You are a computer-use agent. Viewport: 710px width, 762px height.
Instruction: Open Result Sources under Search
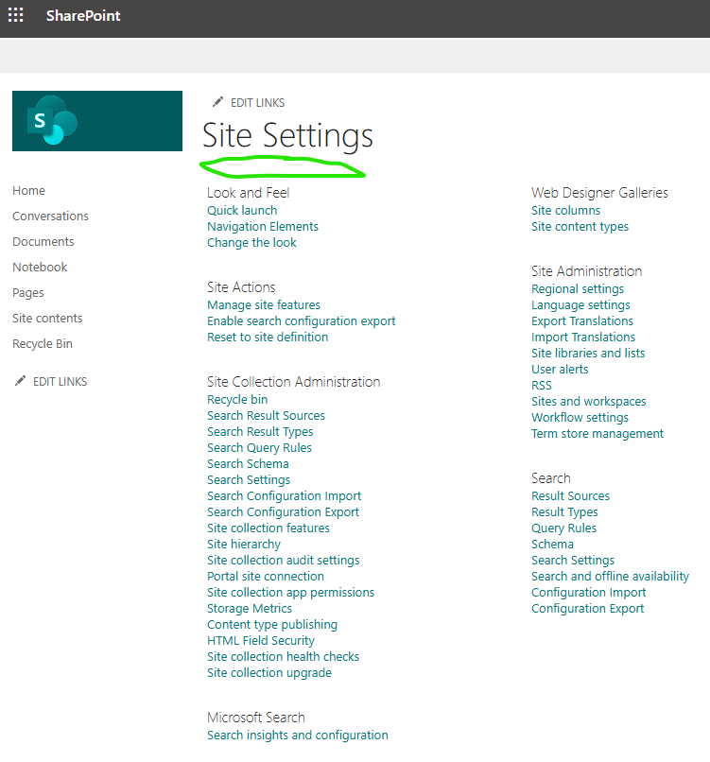point(570,495)
